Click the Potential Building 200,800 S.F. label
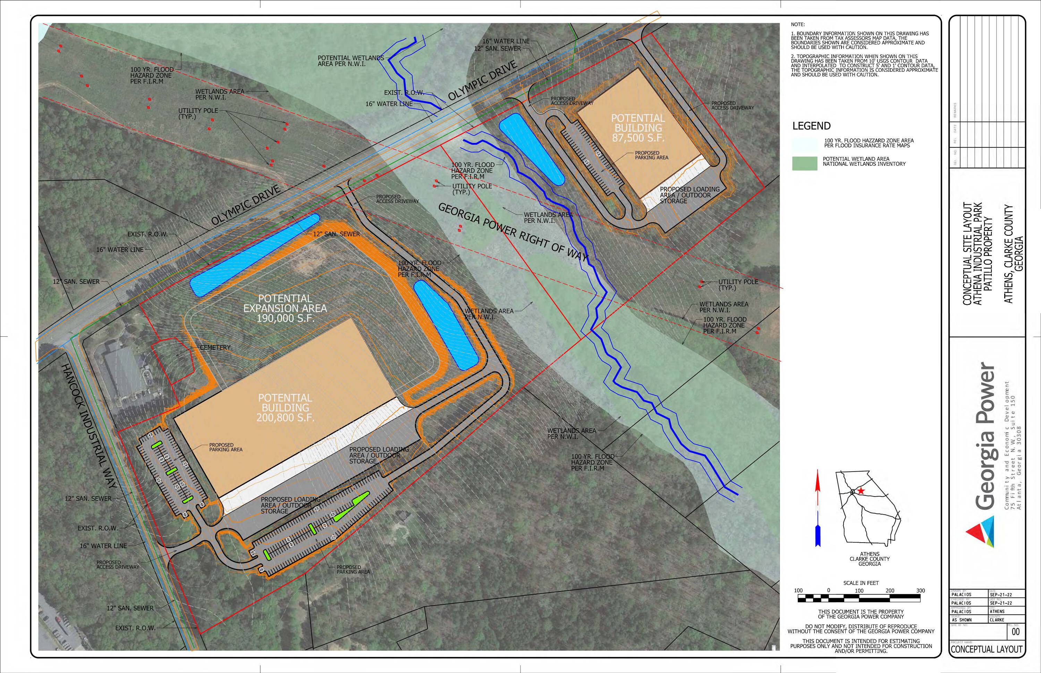The height and width of the screenshot is (673, 1041). tap(285, 407)
